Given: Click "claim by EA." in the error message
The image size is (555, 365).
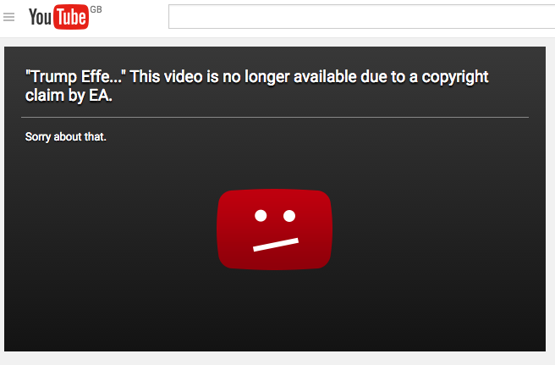Looking at the screenshot, I should [x=69, y=96].
